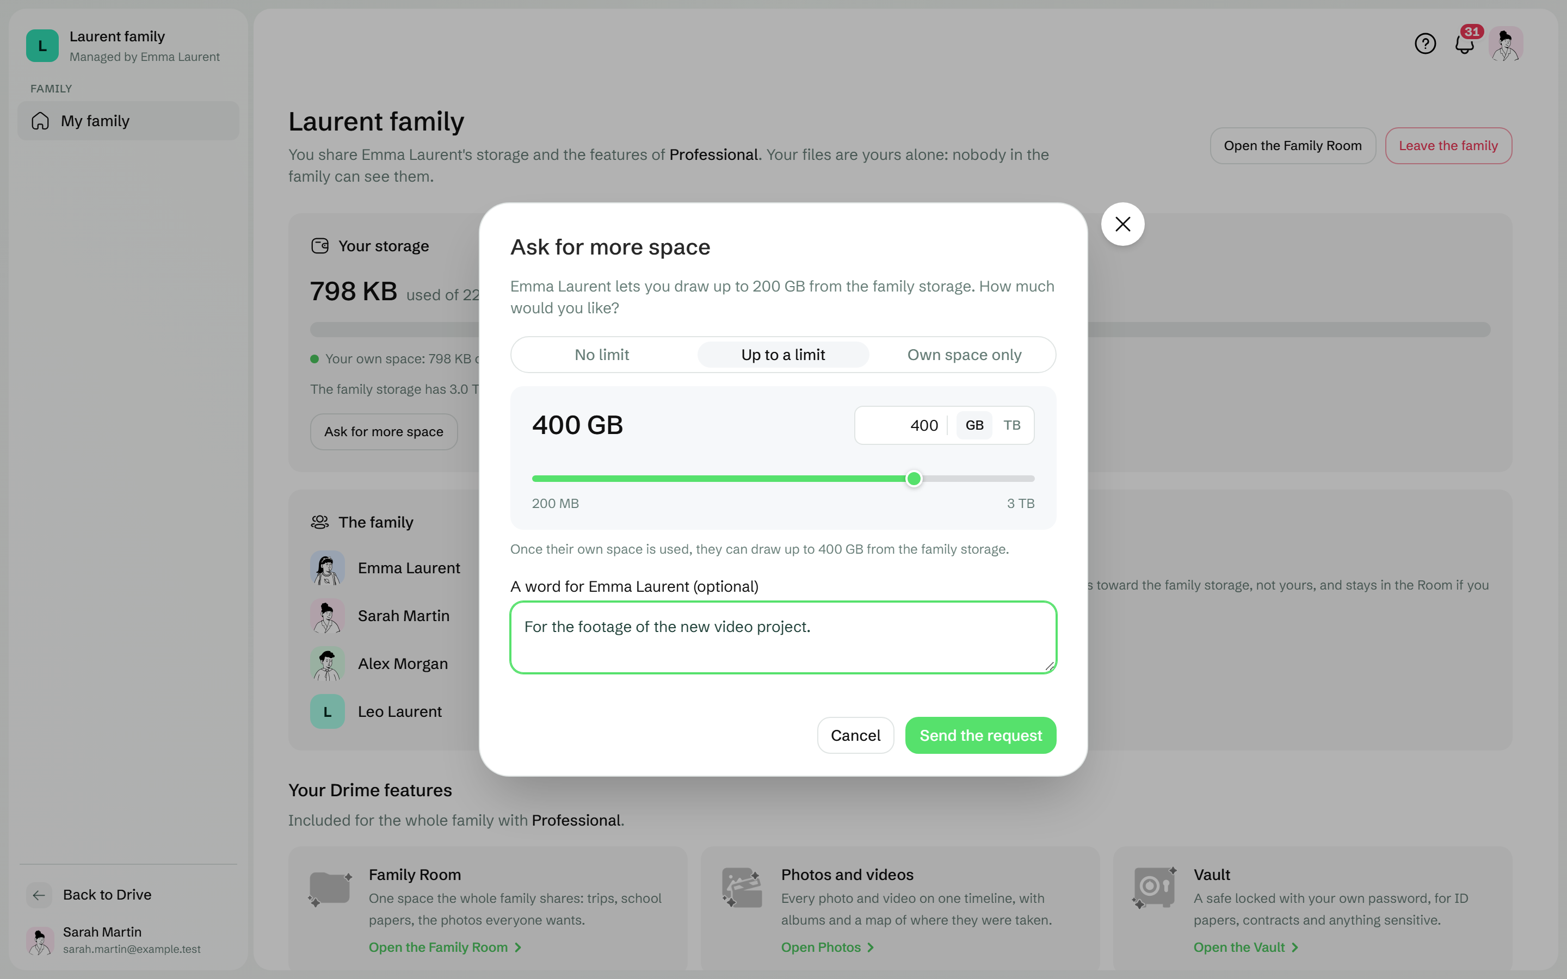
Task: Select the No limit option
Action: tap(602, 355)
